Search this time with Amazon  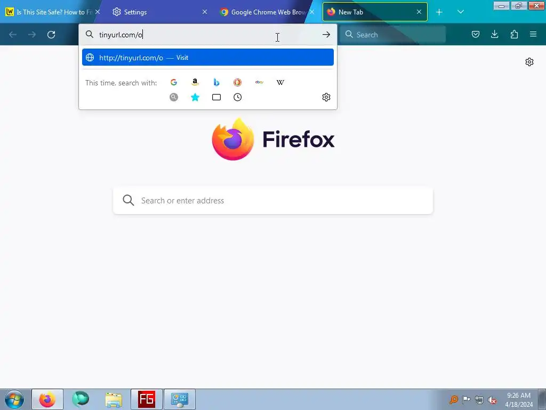pyautogui.click(x=195, y=82)
